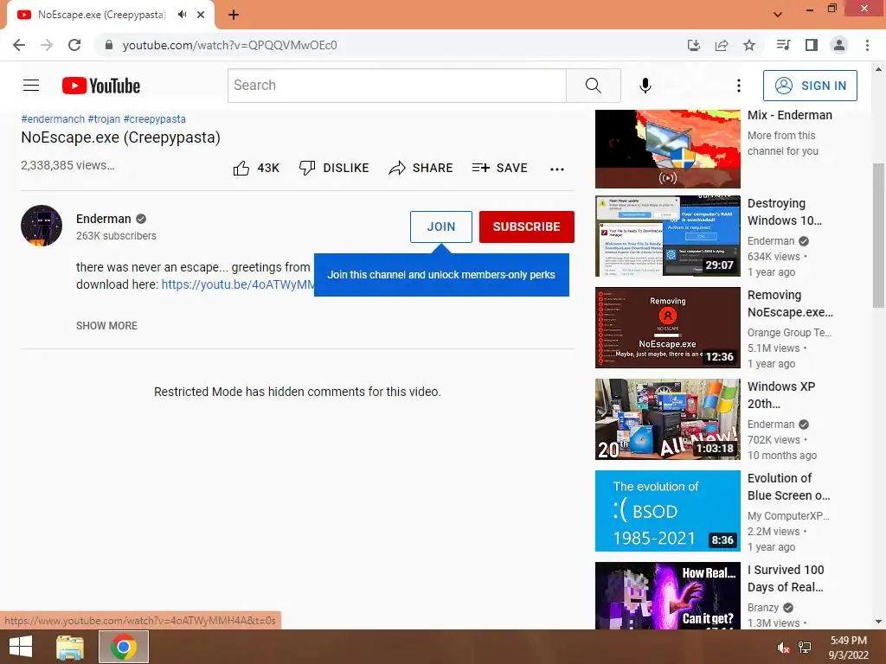Click the SIGN IN button
The width and height of the screenshot is (886, 664).
coord(810,86)
